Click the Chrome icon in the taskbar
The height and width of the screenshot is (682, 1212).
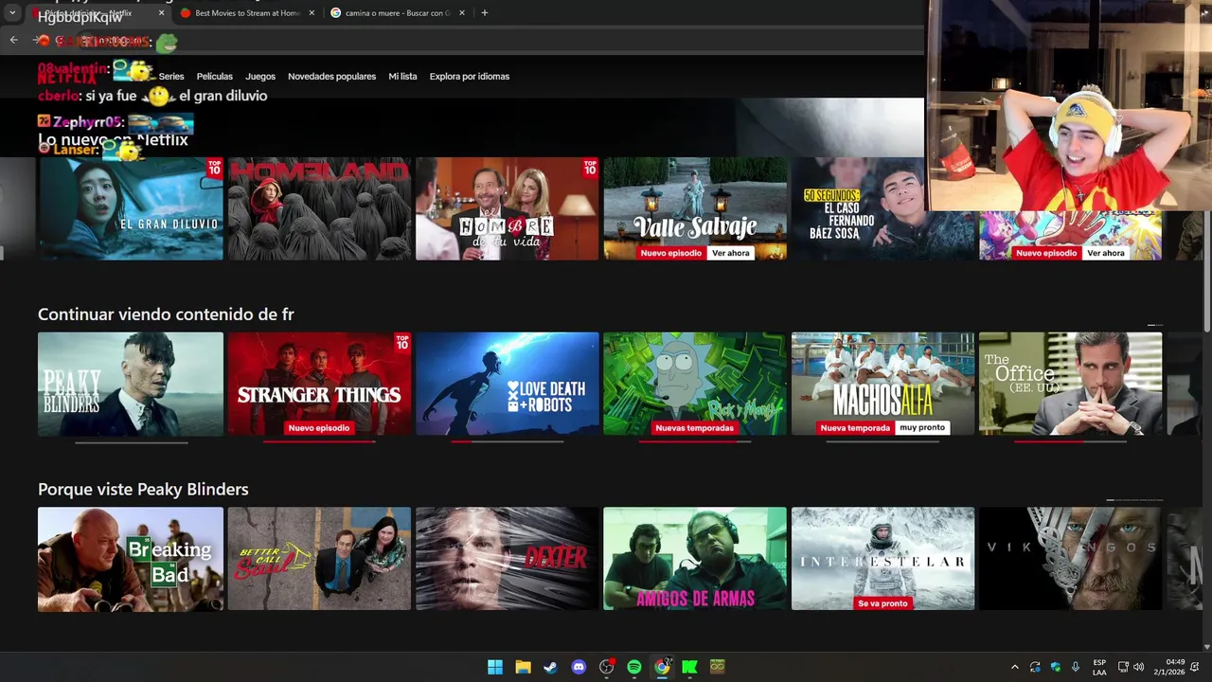(x=662, y=667)
